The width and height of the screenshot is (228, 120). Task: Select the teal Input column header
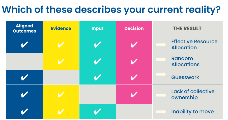(x=97, y=28)
